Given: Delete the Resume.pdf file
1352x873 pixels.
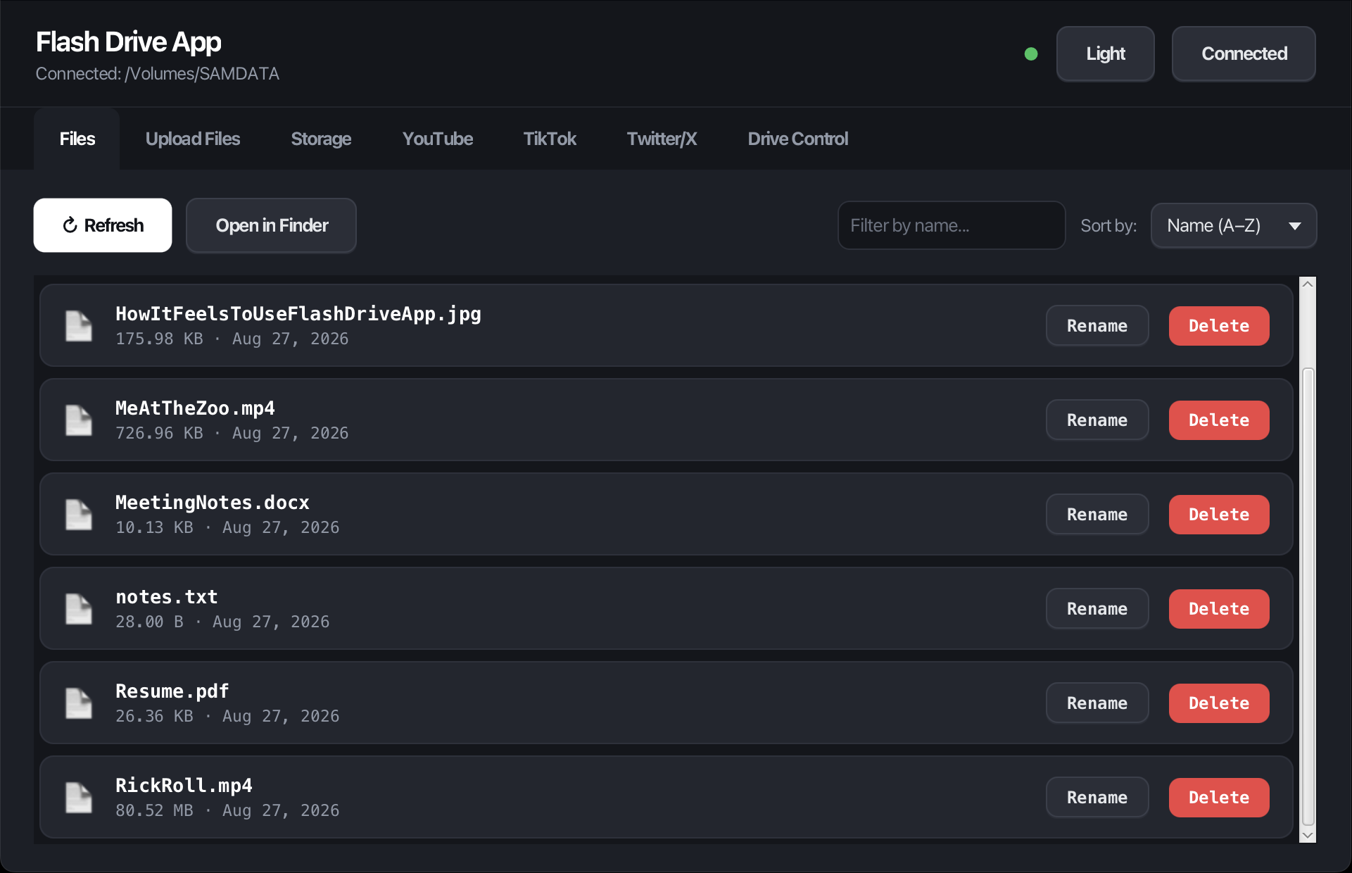Looking at the screenshot, I should point(1219,703).
